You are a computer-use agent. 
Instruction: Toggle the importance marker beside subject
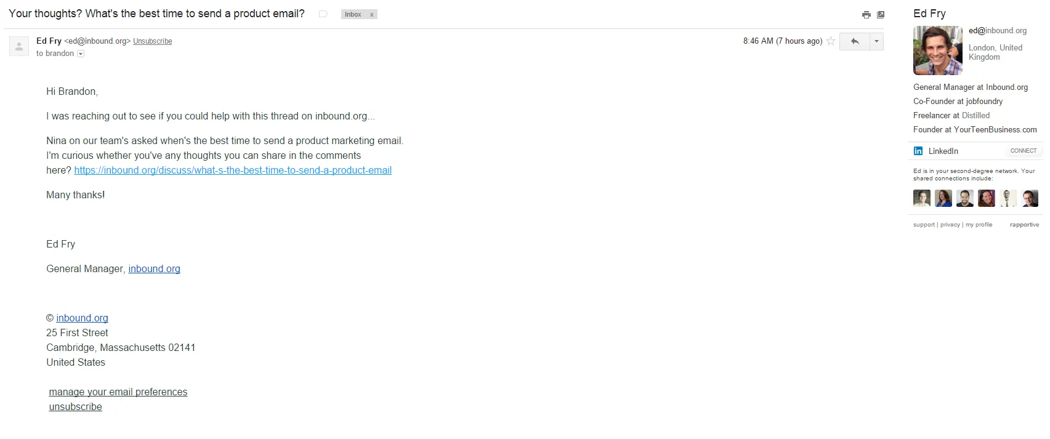point(323,14)
